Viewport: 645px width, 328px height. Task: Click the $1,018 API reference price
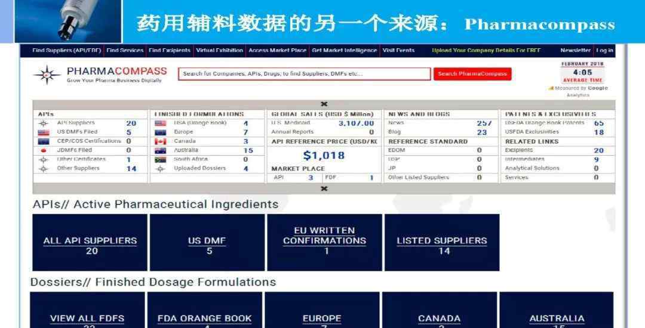tap(324, 156)
